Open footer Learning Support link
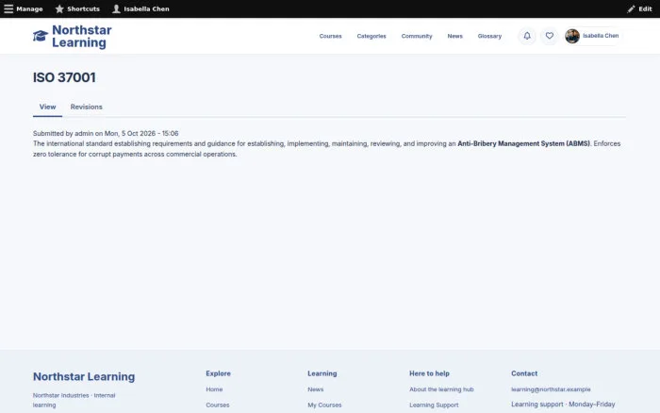Screen dimensions: 660x413 click(x=434, y=405)
